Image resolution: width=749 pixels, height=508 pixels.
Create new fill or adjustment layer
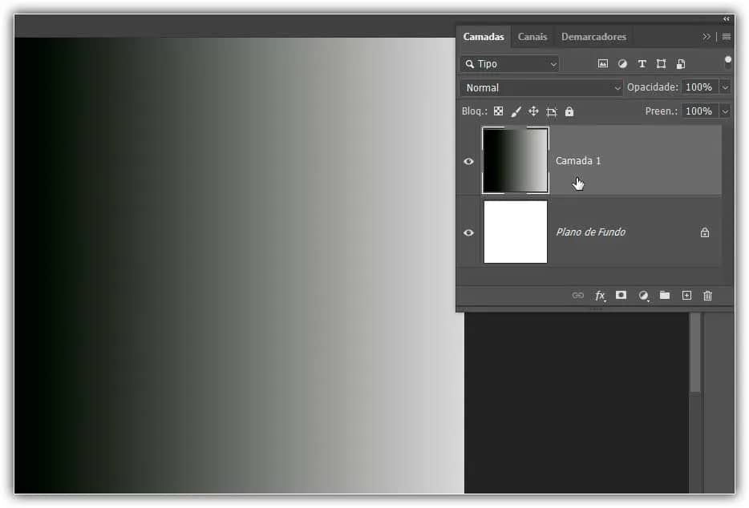pos(643,296)
